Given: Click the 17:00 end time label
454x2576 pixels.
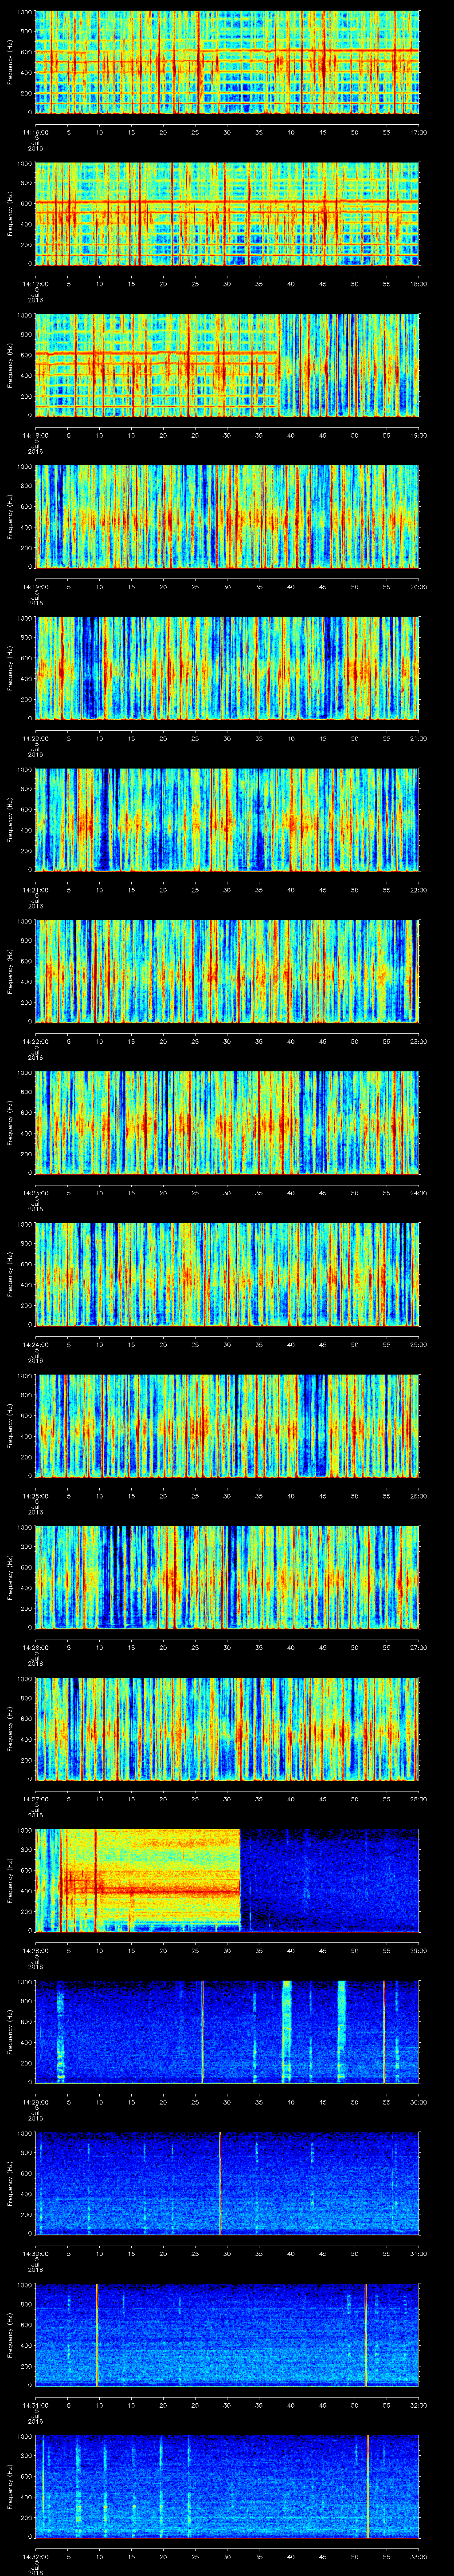Looking at the screenshot, I should pyautogui.click(x=418, y=131).
